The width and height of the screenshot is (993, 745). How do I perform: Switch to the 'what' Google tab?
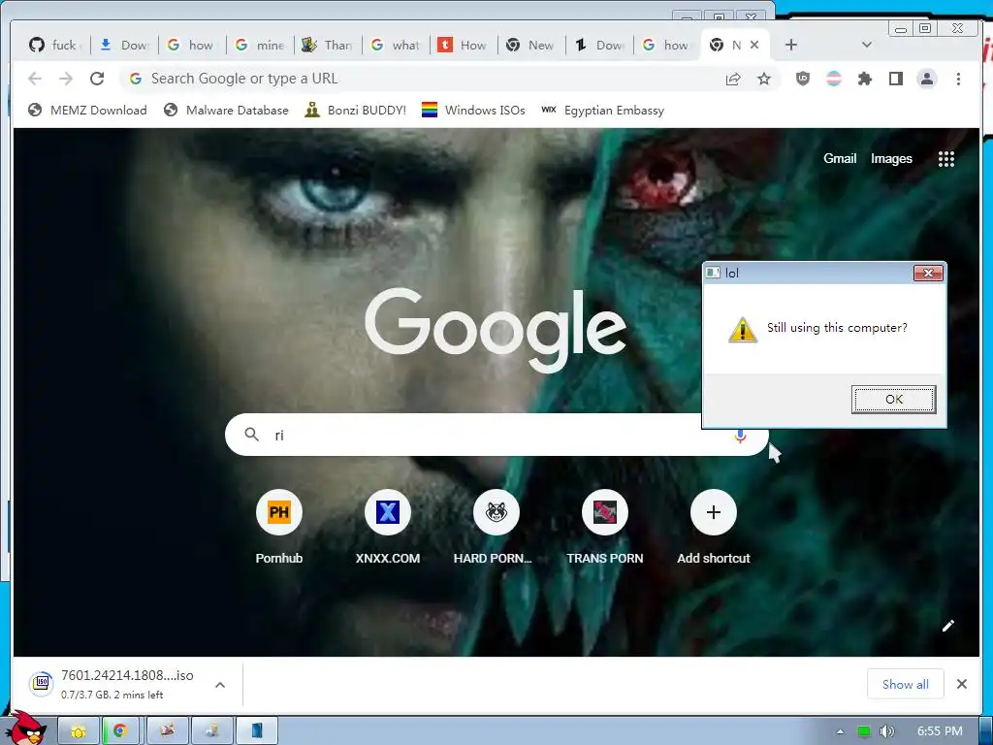(x=396, y=45)
